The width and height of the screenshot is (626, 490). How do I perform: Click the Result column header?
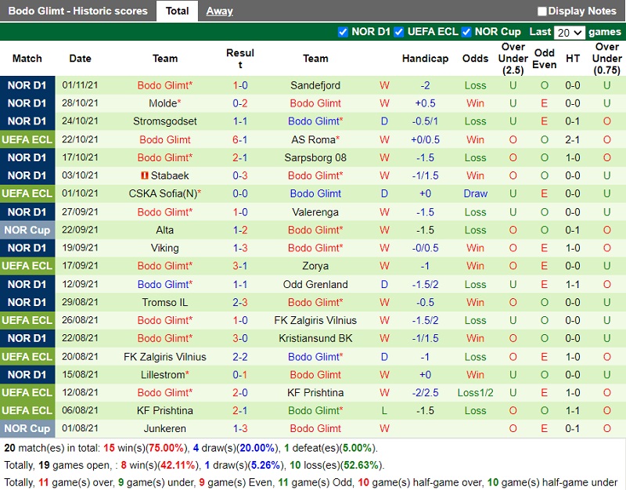click(240, 59)
